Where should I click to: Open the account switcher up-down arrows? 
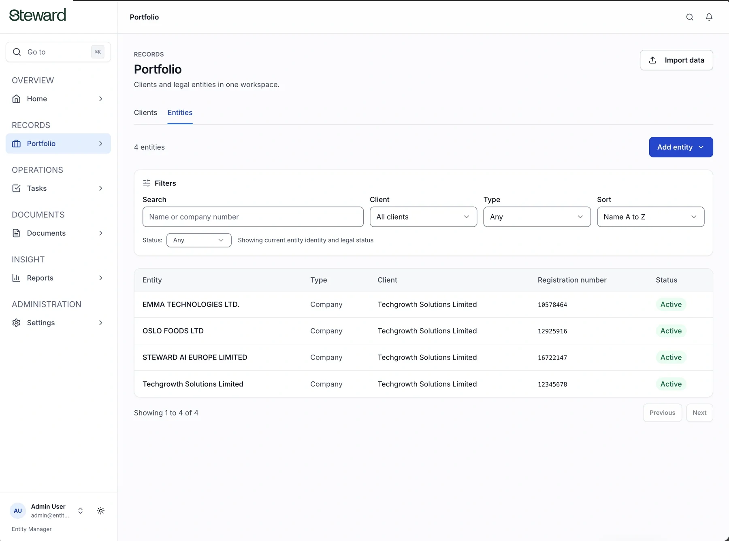click(x=81, y=511)
